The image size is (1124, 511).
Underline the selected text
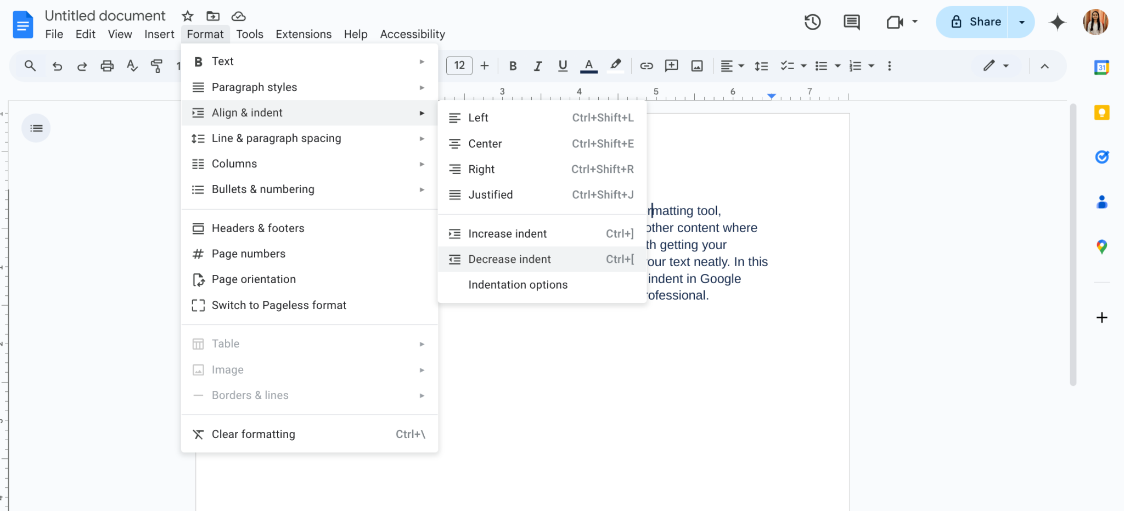pos(562,65)
